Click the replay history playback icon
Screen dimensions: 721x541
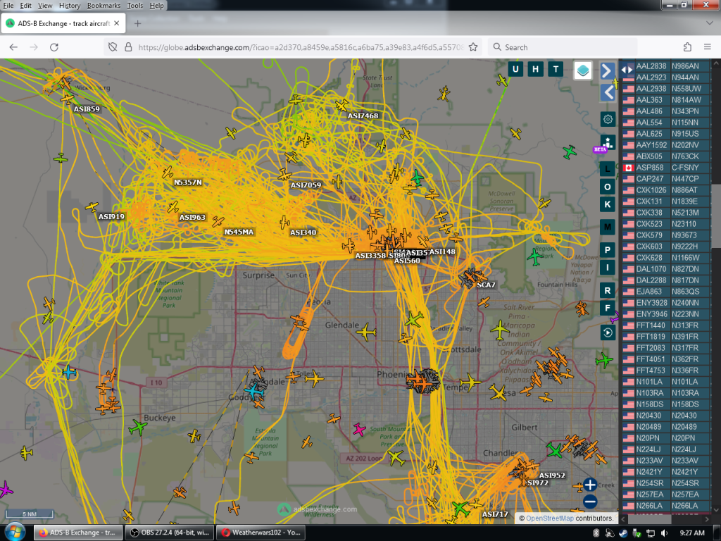[x=608, y=332]
